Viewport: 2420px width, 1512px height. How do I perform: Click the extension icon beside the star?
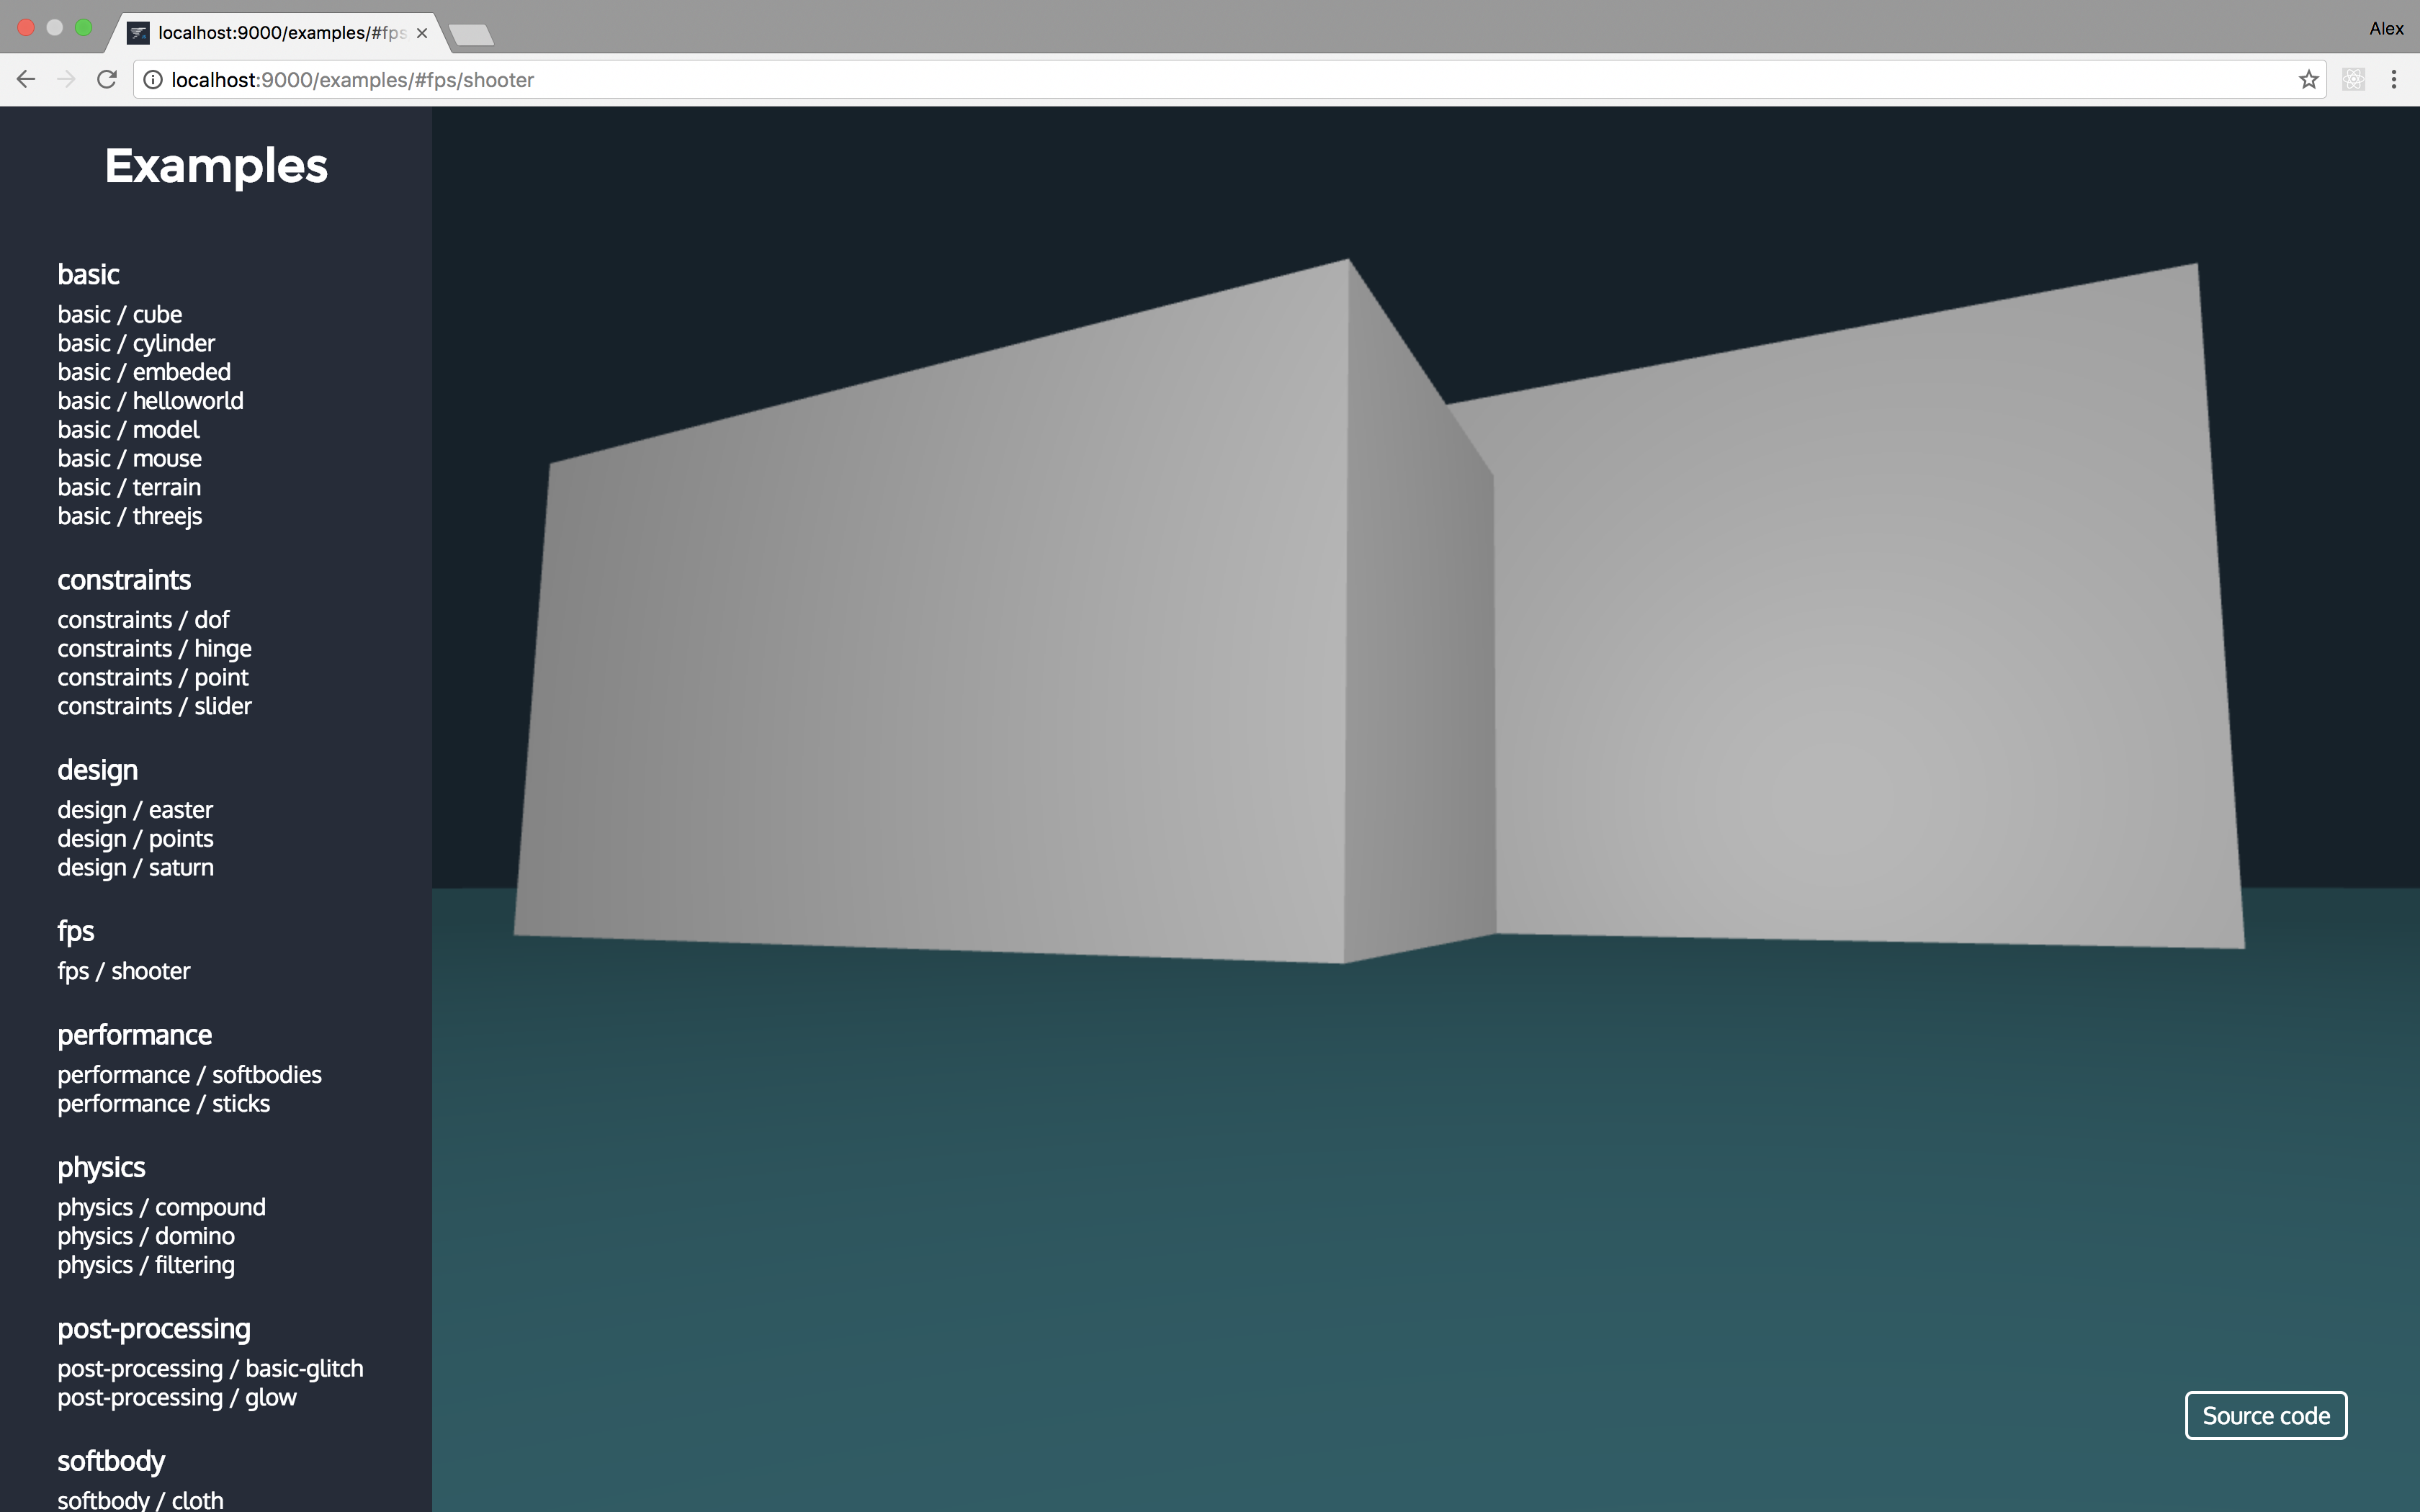[2353, 79]
